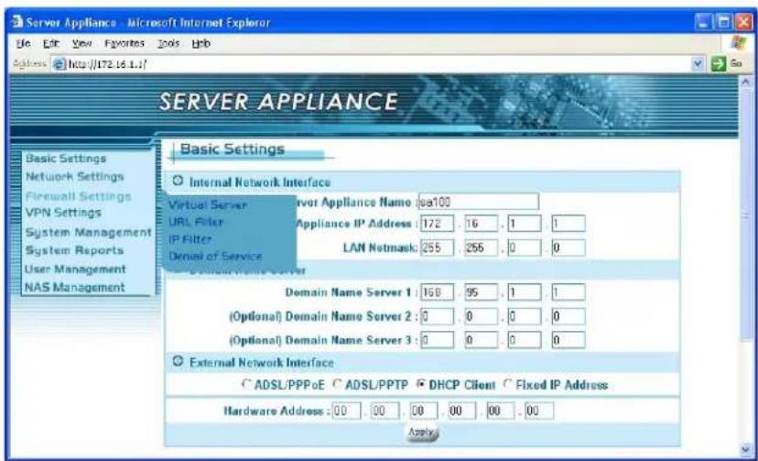This screenshot has height=461, width=758.
Task: Click the green Go arrow icon
Action: [719, 63]
